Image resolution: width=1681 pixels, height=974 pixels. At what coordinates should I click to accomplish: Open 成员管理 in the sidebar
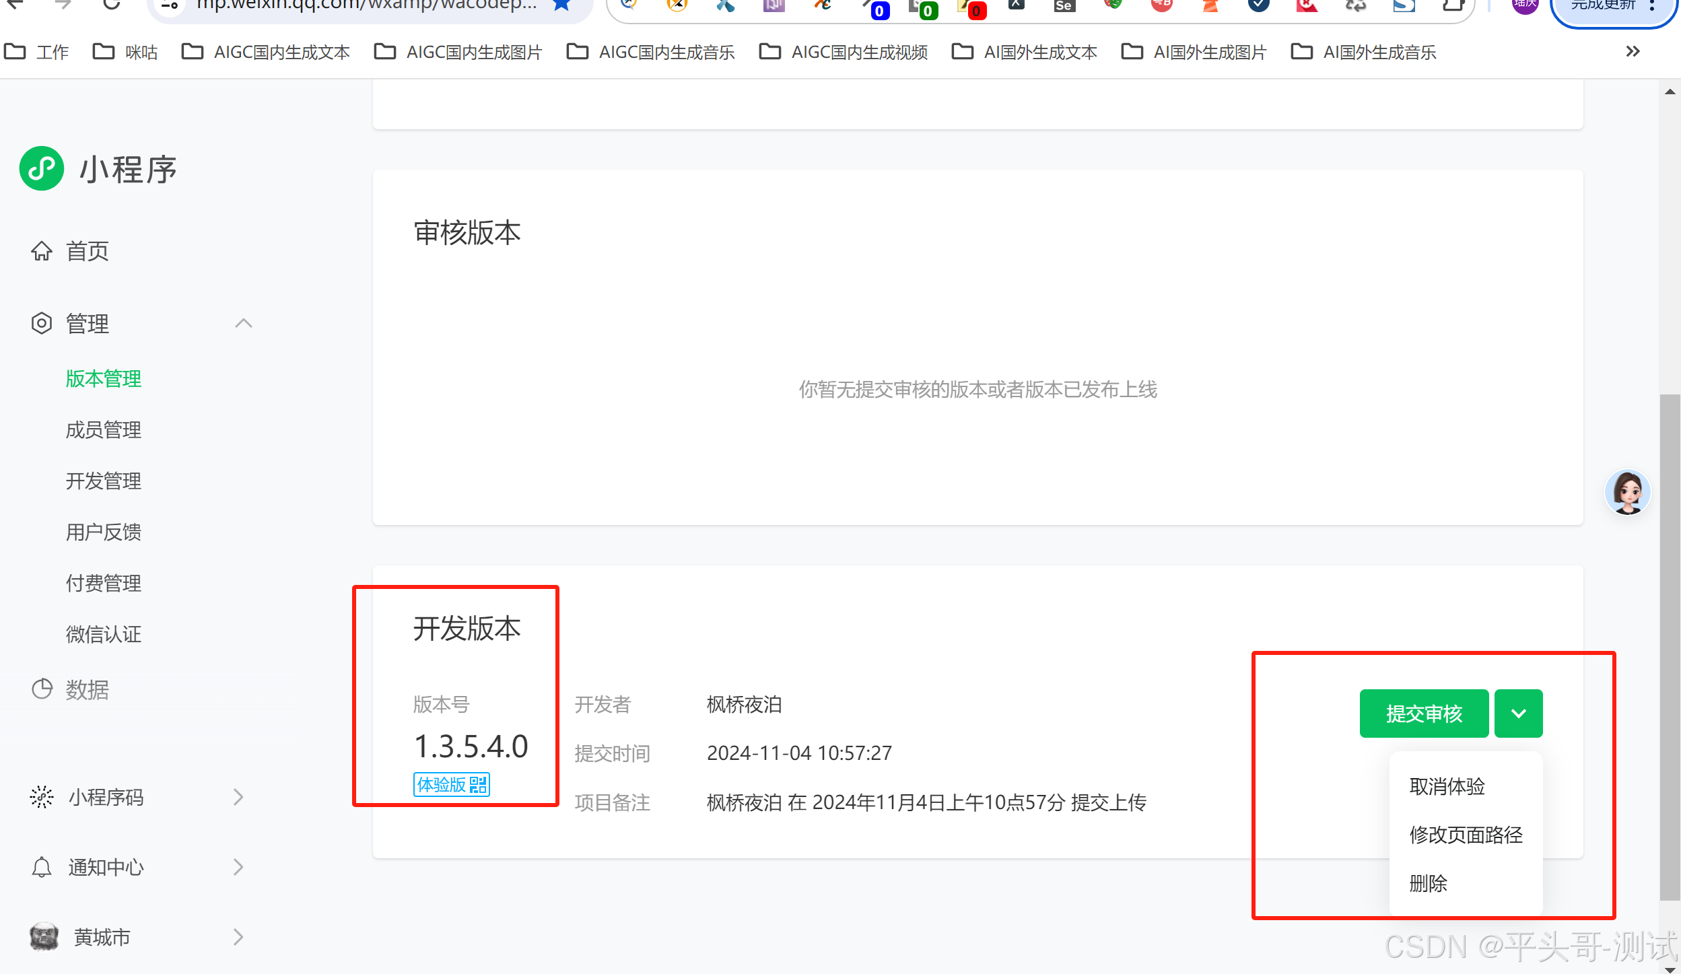click(x=104, y=430)
